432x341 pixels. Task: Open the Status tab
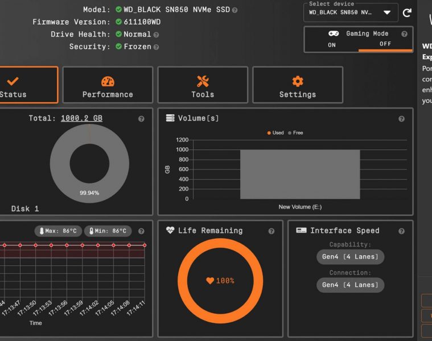(x=28, y=85)
